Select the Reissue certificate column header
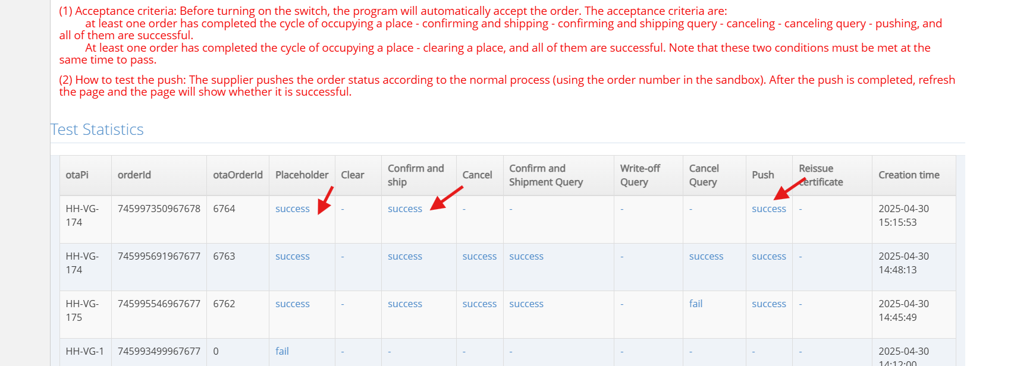Image resolution: width=1036 pixels, height=366 pixels. pos(820,175)
